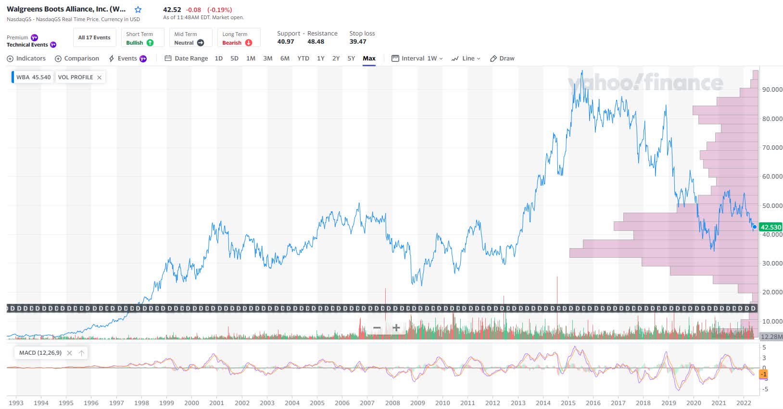Open Long Term Bearish outlook card

pyautogui.click(x=239, y=38)
